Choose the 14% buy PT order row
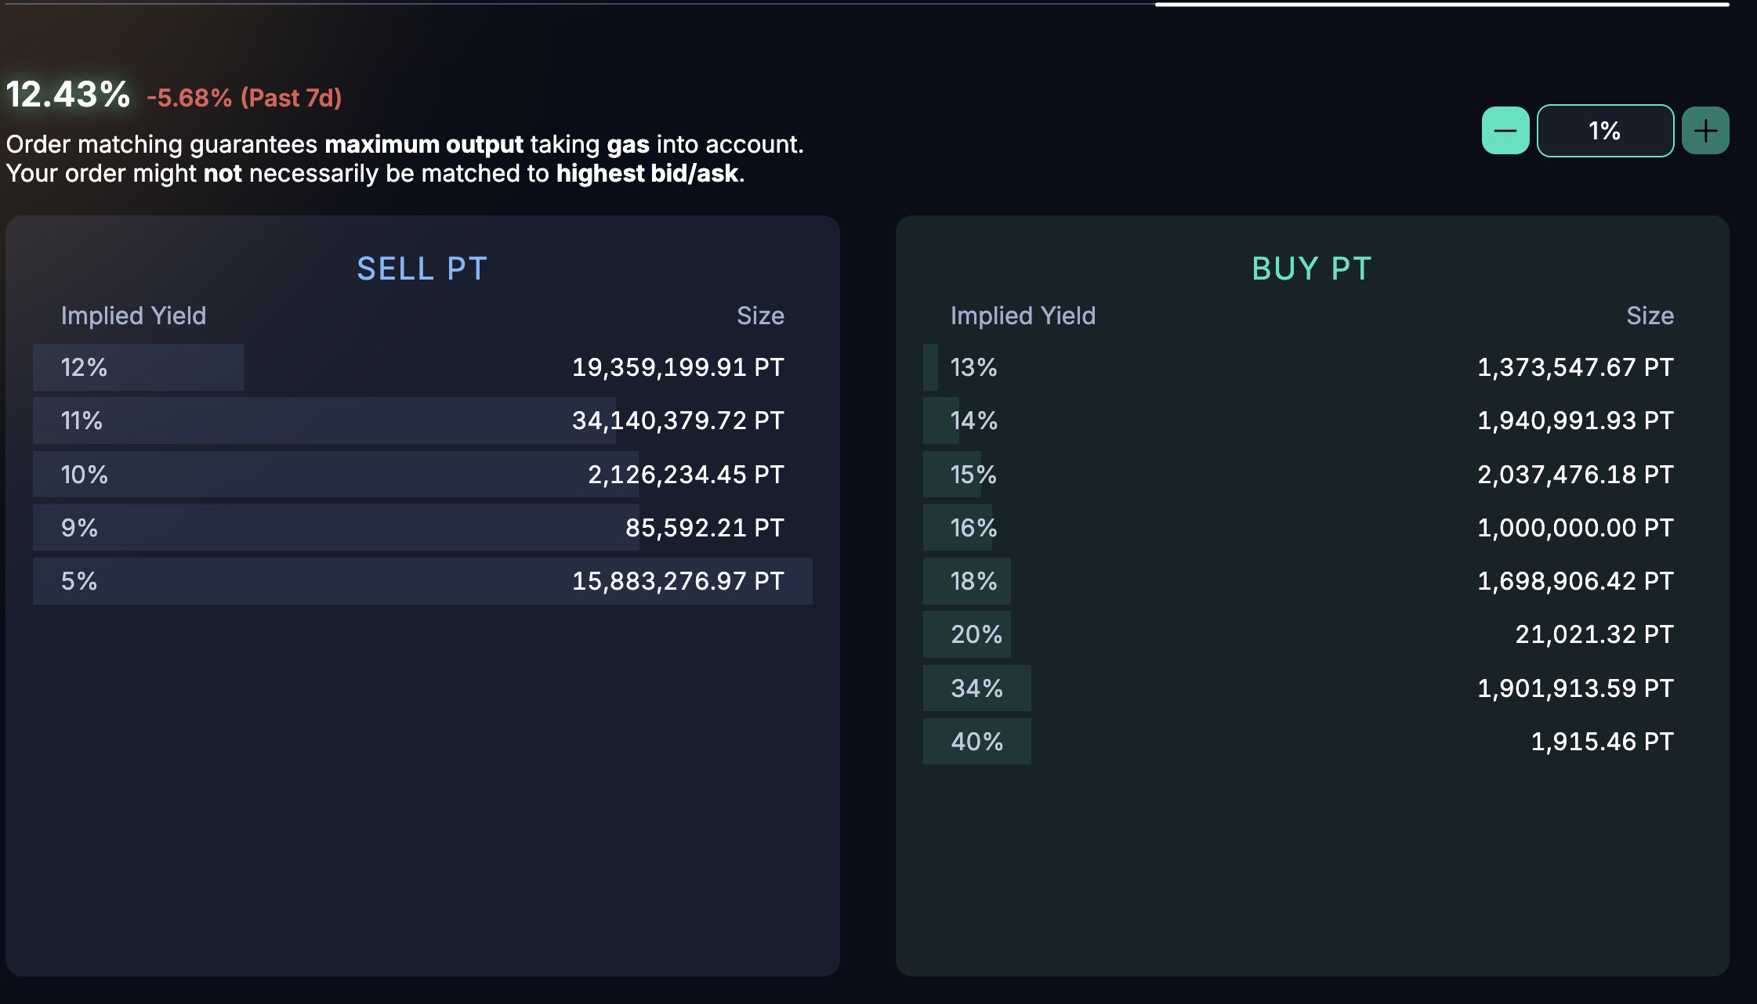The width and height of the screenshot is (1757, 1004). [1312, 421]
